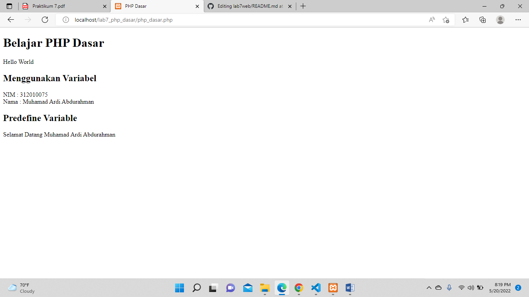Image resolution: width=529 pixels, height=297 pixels.
Task: Open File Explorer from taskbar
Action: pyautogui.click(x=264, y=288)
